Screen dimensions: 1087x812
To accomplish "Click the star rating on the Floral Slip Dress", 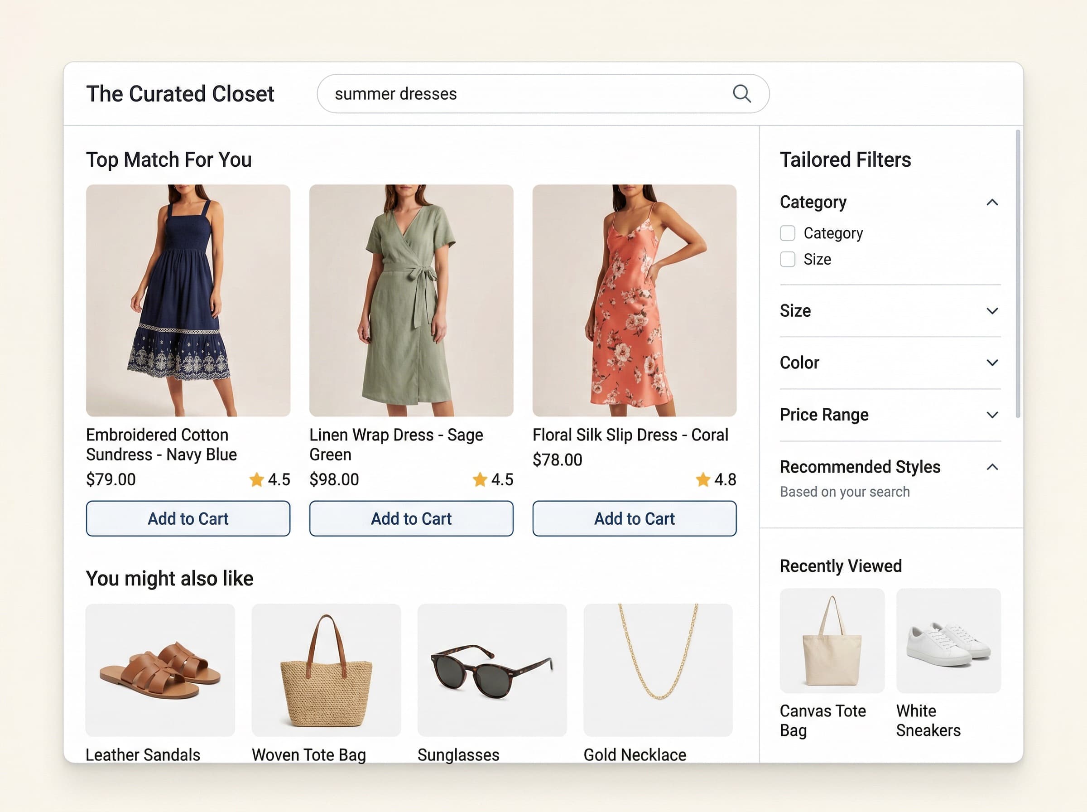I will coord(717,479).
